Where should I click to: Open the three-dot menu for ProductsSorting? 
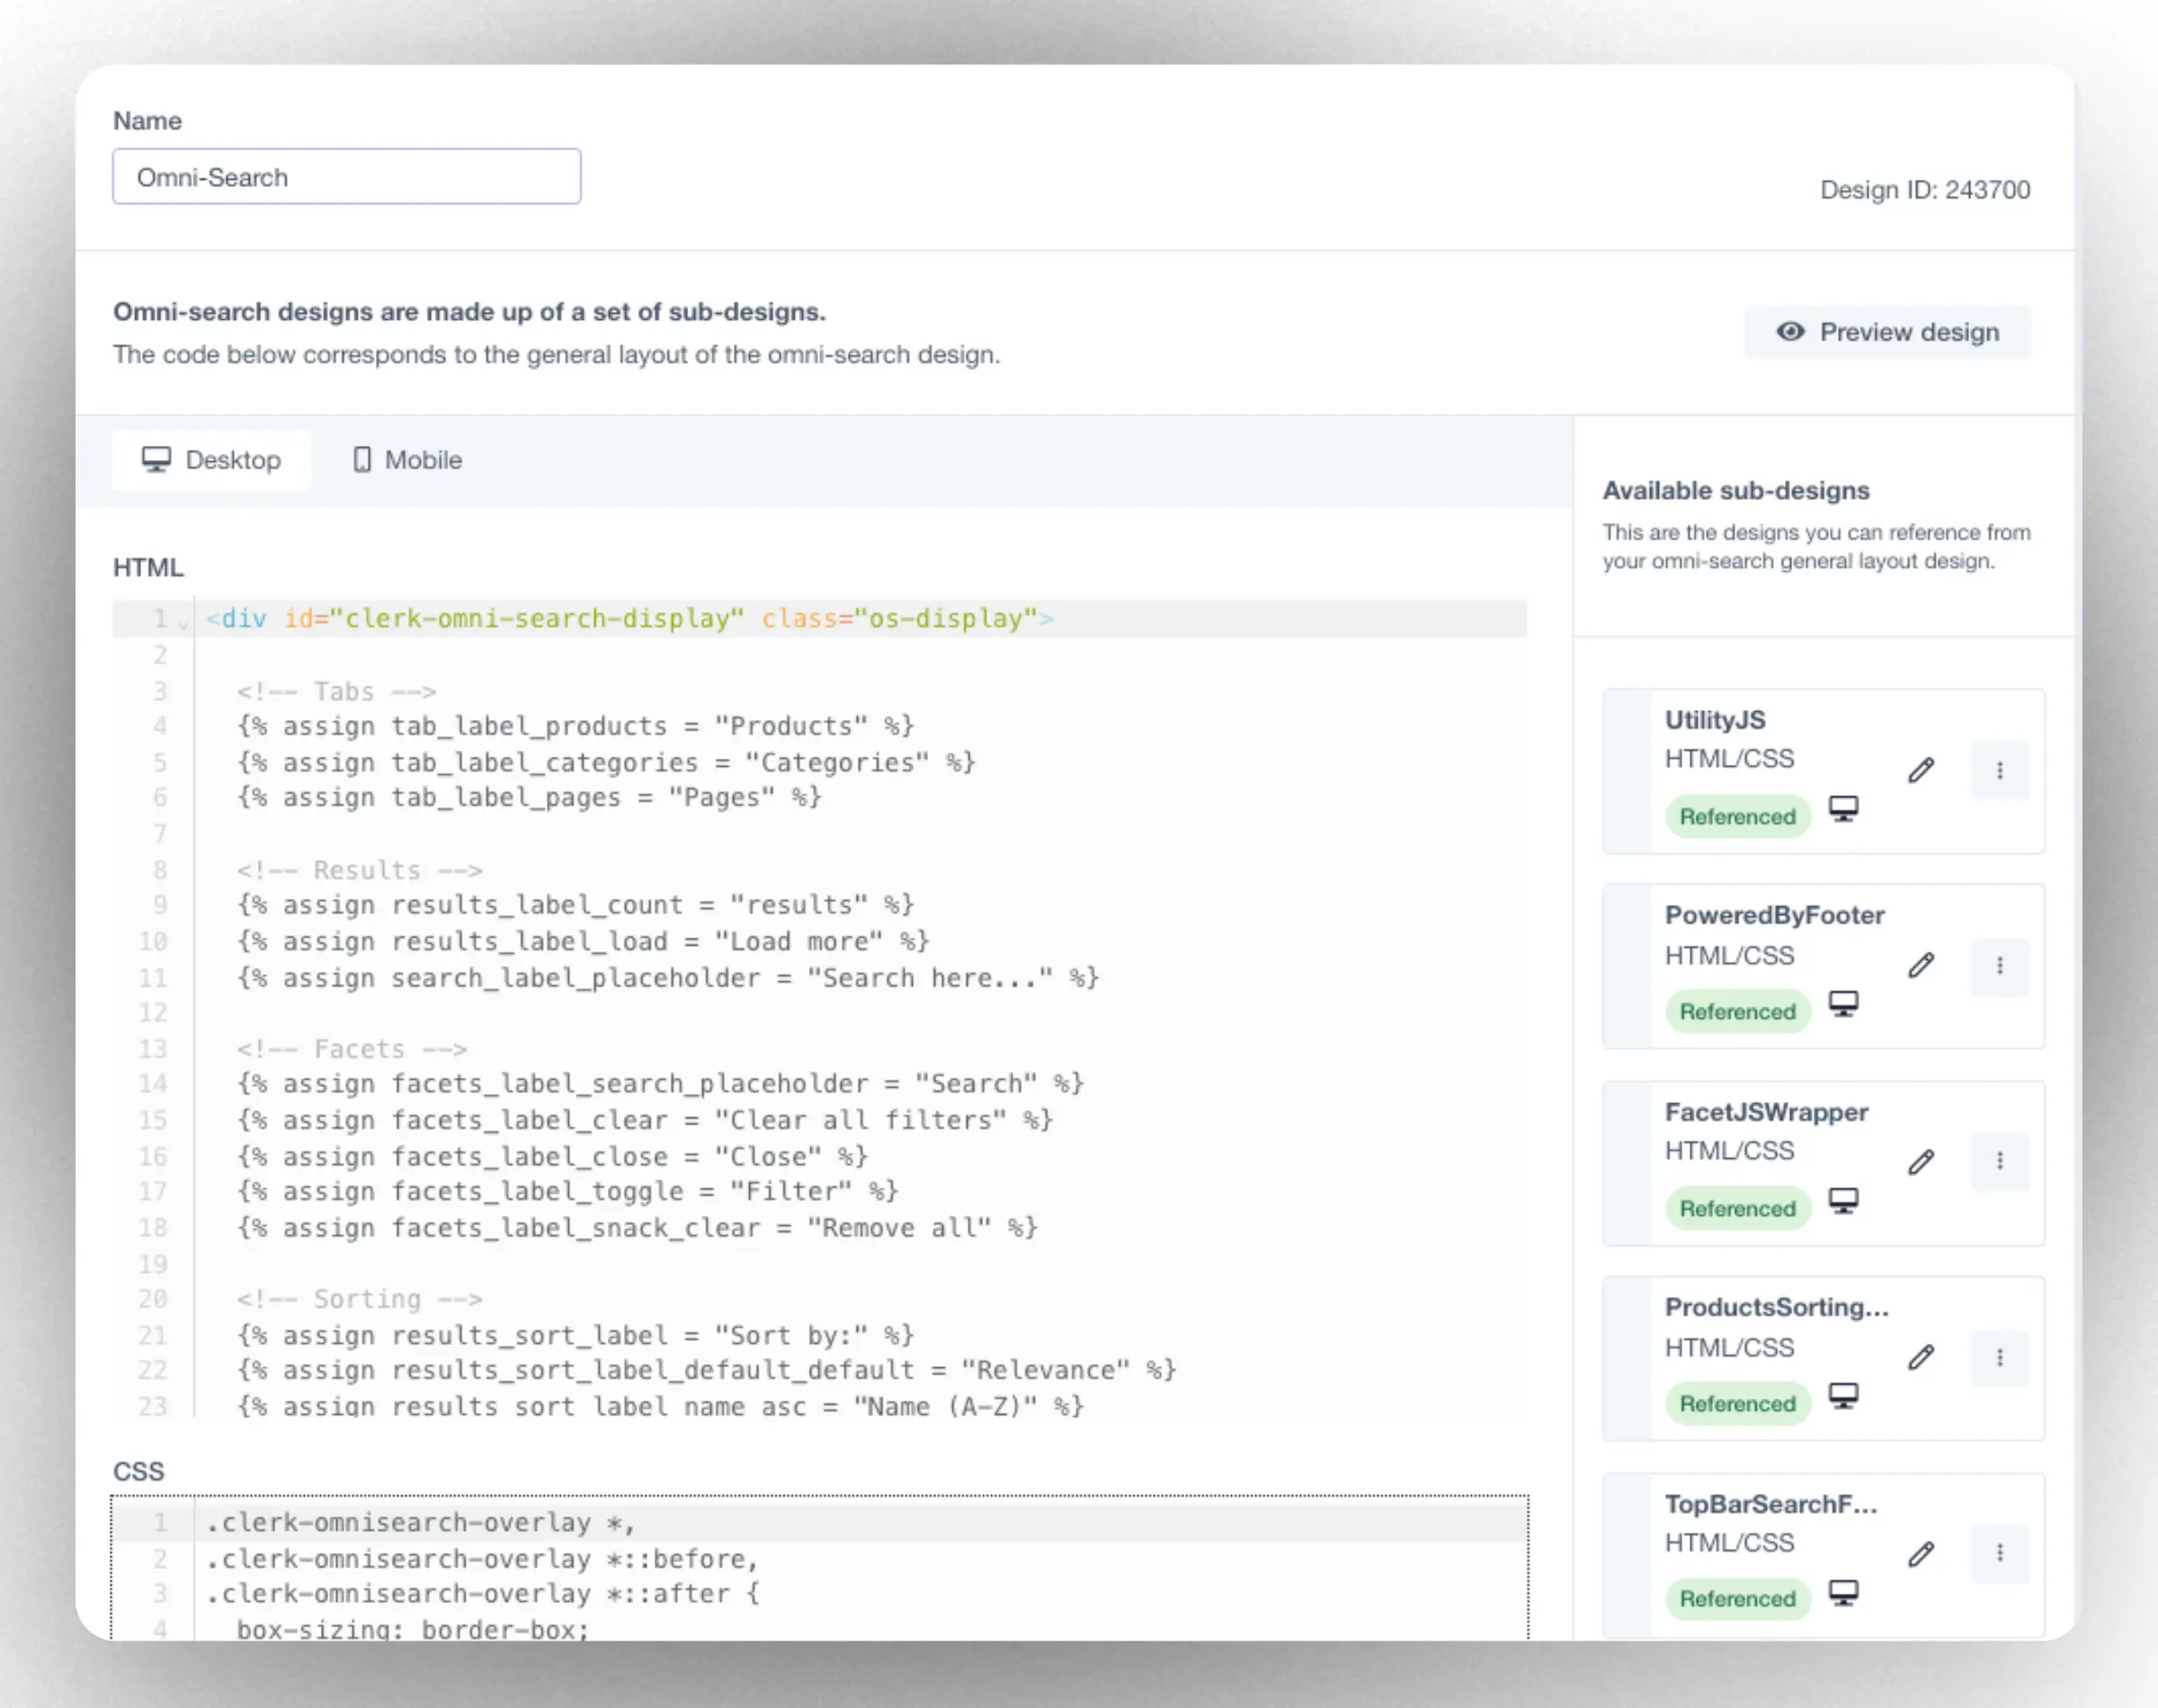[x=1999, y=1357]
